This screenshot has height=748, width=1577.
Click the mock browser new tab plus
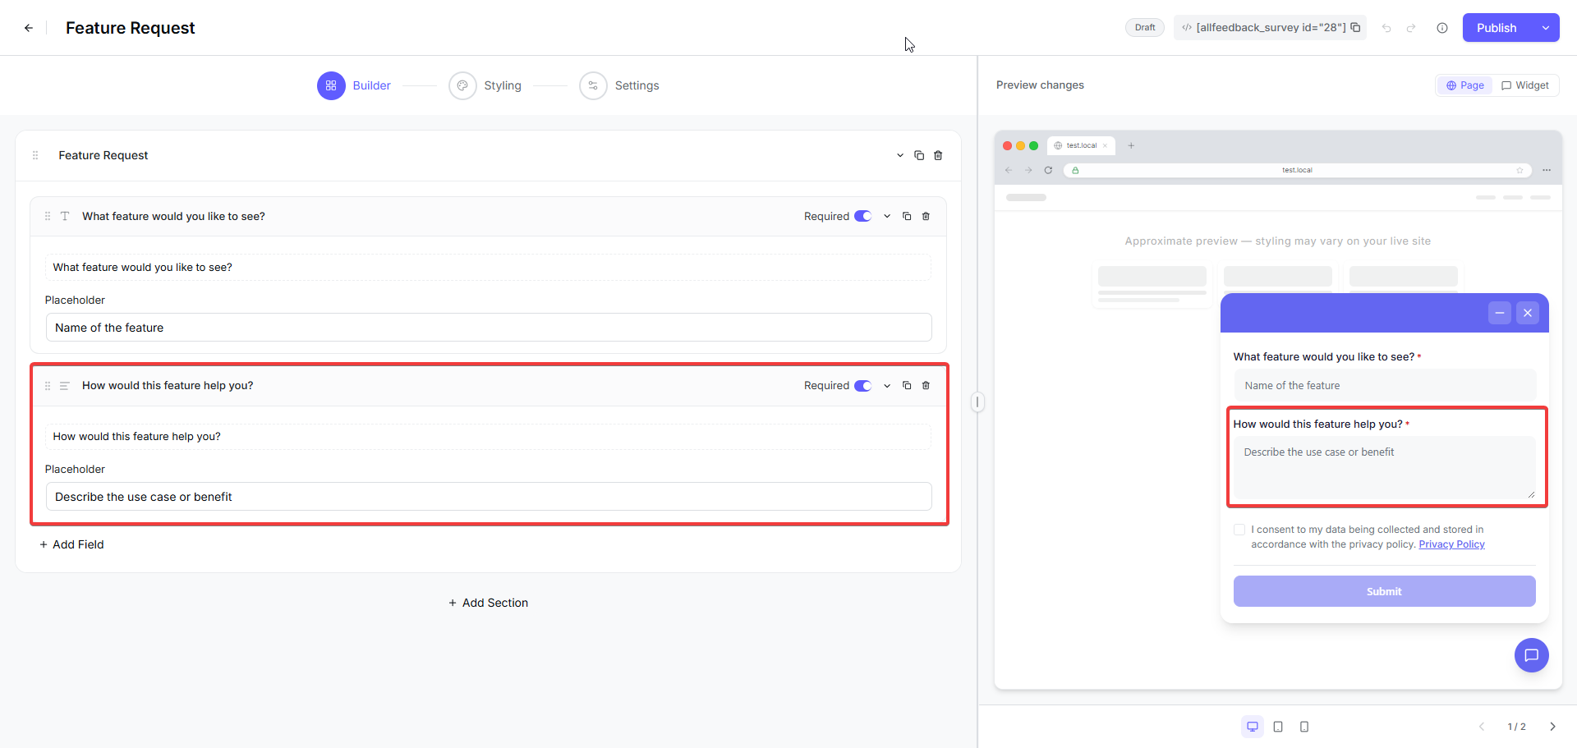[1131, 145]
